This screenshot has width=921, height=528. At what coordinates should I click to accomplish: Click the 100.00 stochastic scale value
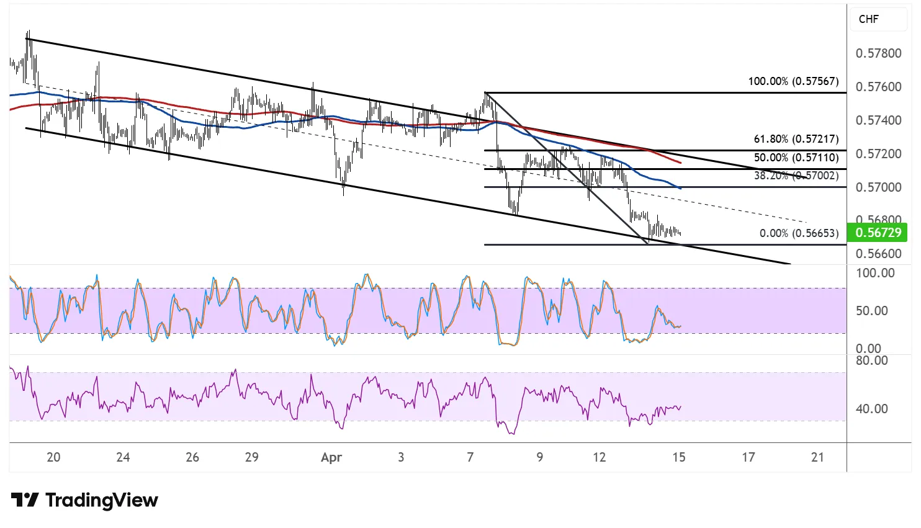tap(875, 273)
